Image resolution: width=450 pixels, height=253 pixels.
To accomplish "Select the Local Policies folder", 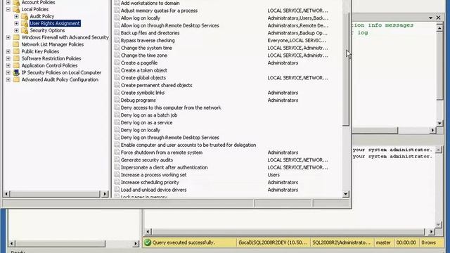I will coord(34,9).
